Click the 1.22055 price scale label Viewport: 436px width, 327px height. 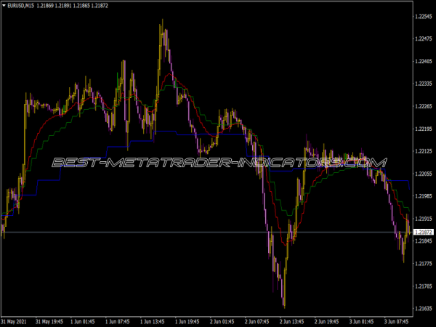pos(424,174)
